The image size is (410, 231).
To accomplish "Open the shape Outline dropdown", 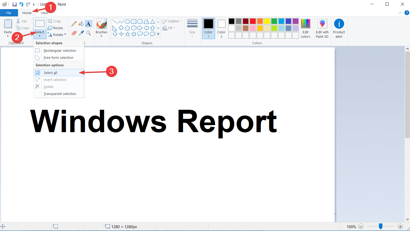I will coord(172,21).
